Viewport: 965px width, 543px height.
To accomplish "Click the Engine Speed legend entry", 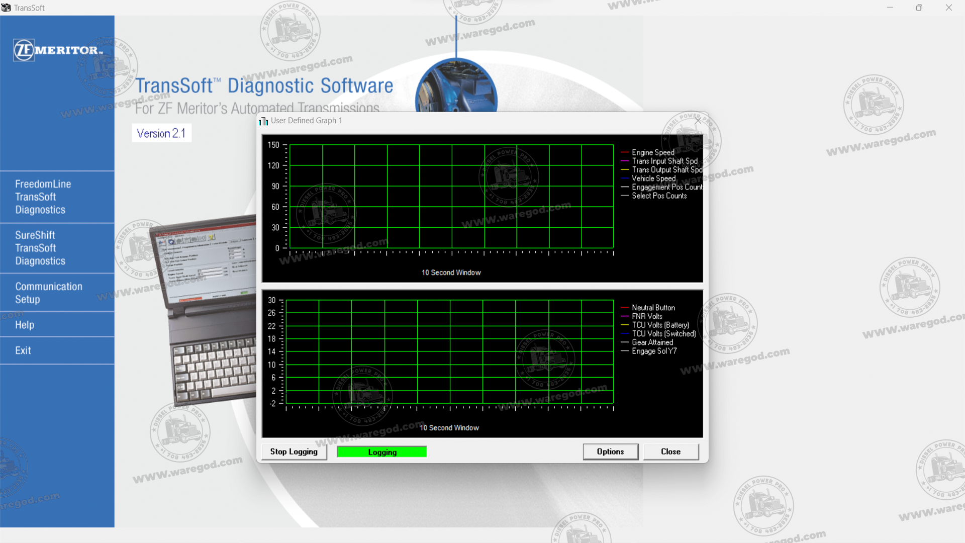I will (x=653, y=152).
